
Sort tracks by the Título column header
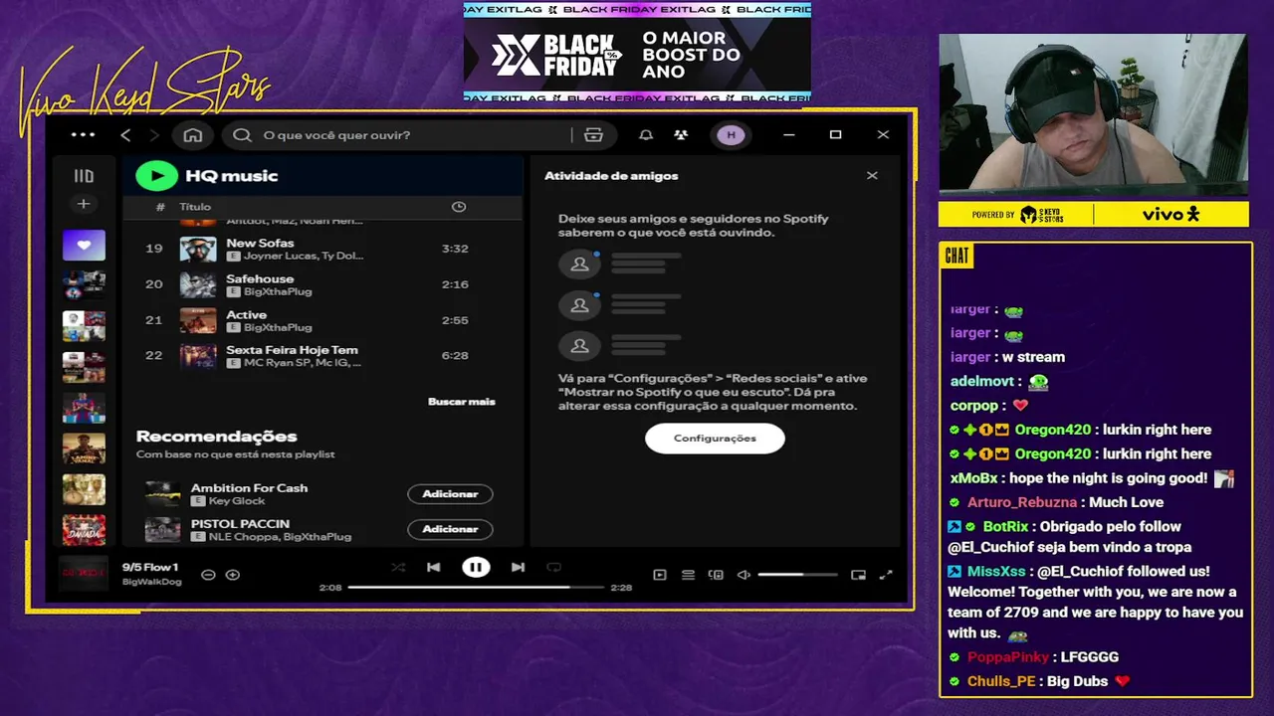(x=195, y=207)
